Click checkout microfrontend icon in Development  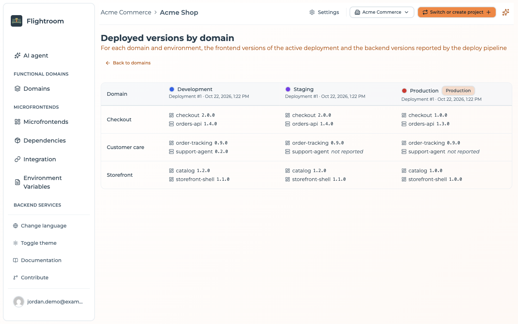171,115
